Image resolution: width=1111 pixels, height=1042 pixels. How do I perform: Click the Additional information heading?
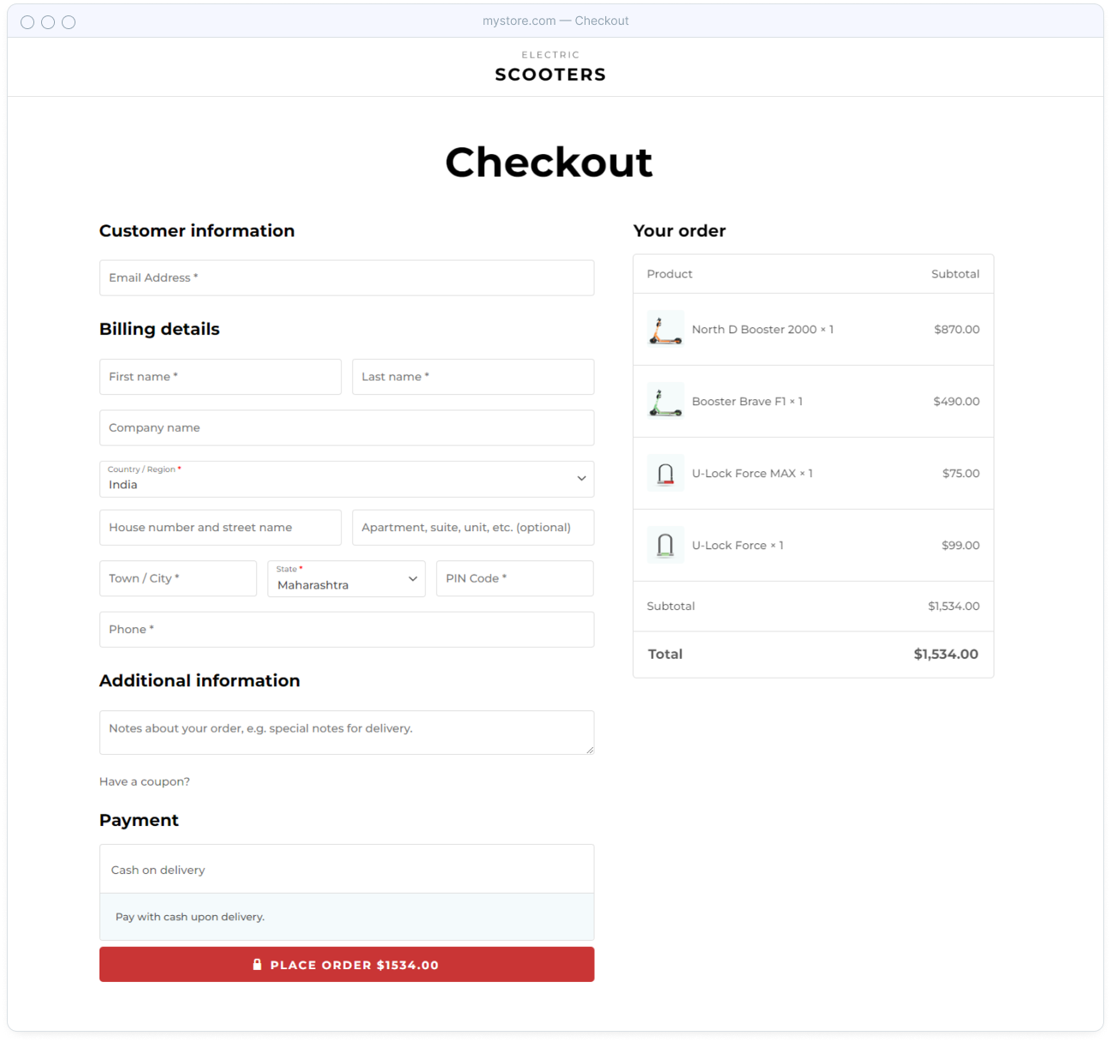(x=200, y=680)
